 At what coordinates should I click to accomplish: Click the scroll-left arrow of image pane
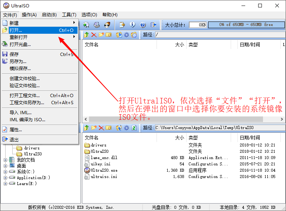pyautogui.click(x=86, y=119)
